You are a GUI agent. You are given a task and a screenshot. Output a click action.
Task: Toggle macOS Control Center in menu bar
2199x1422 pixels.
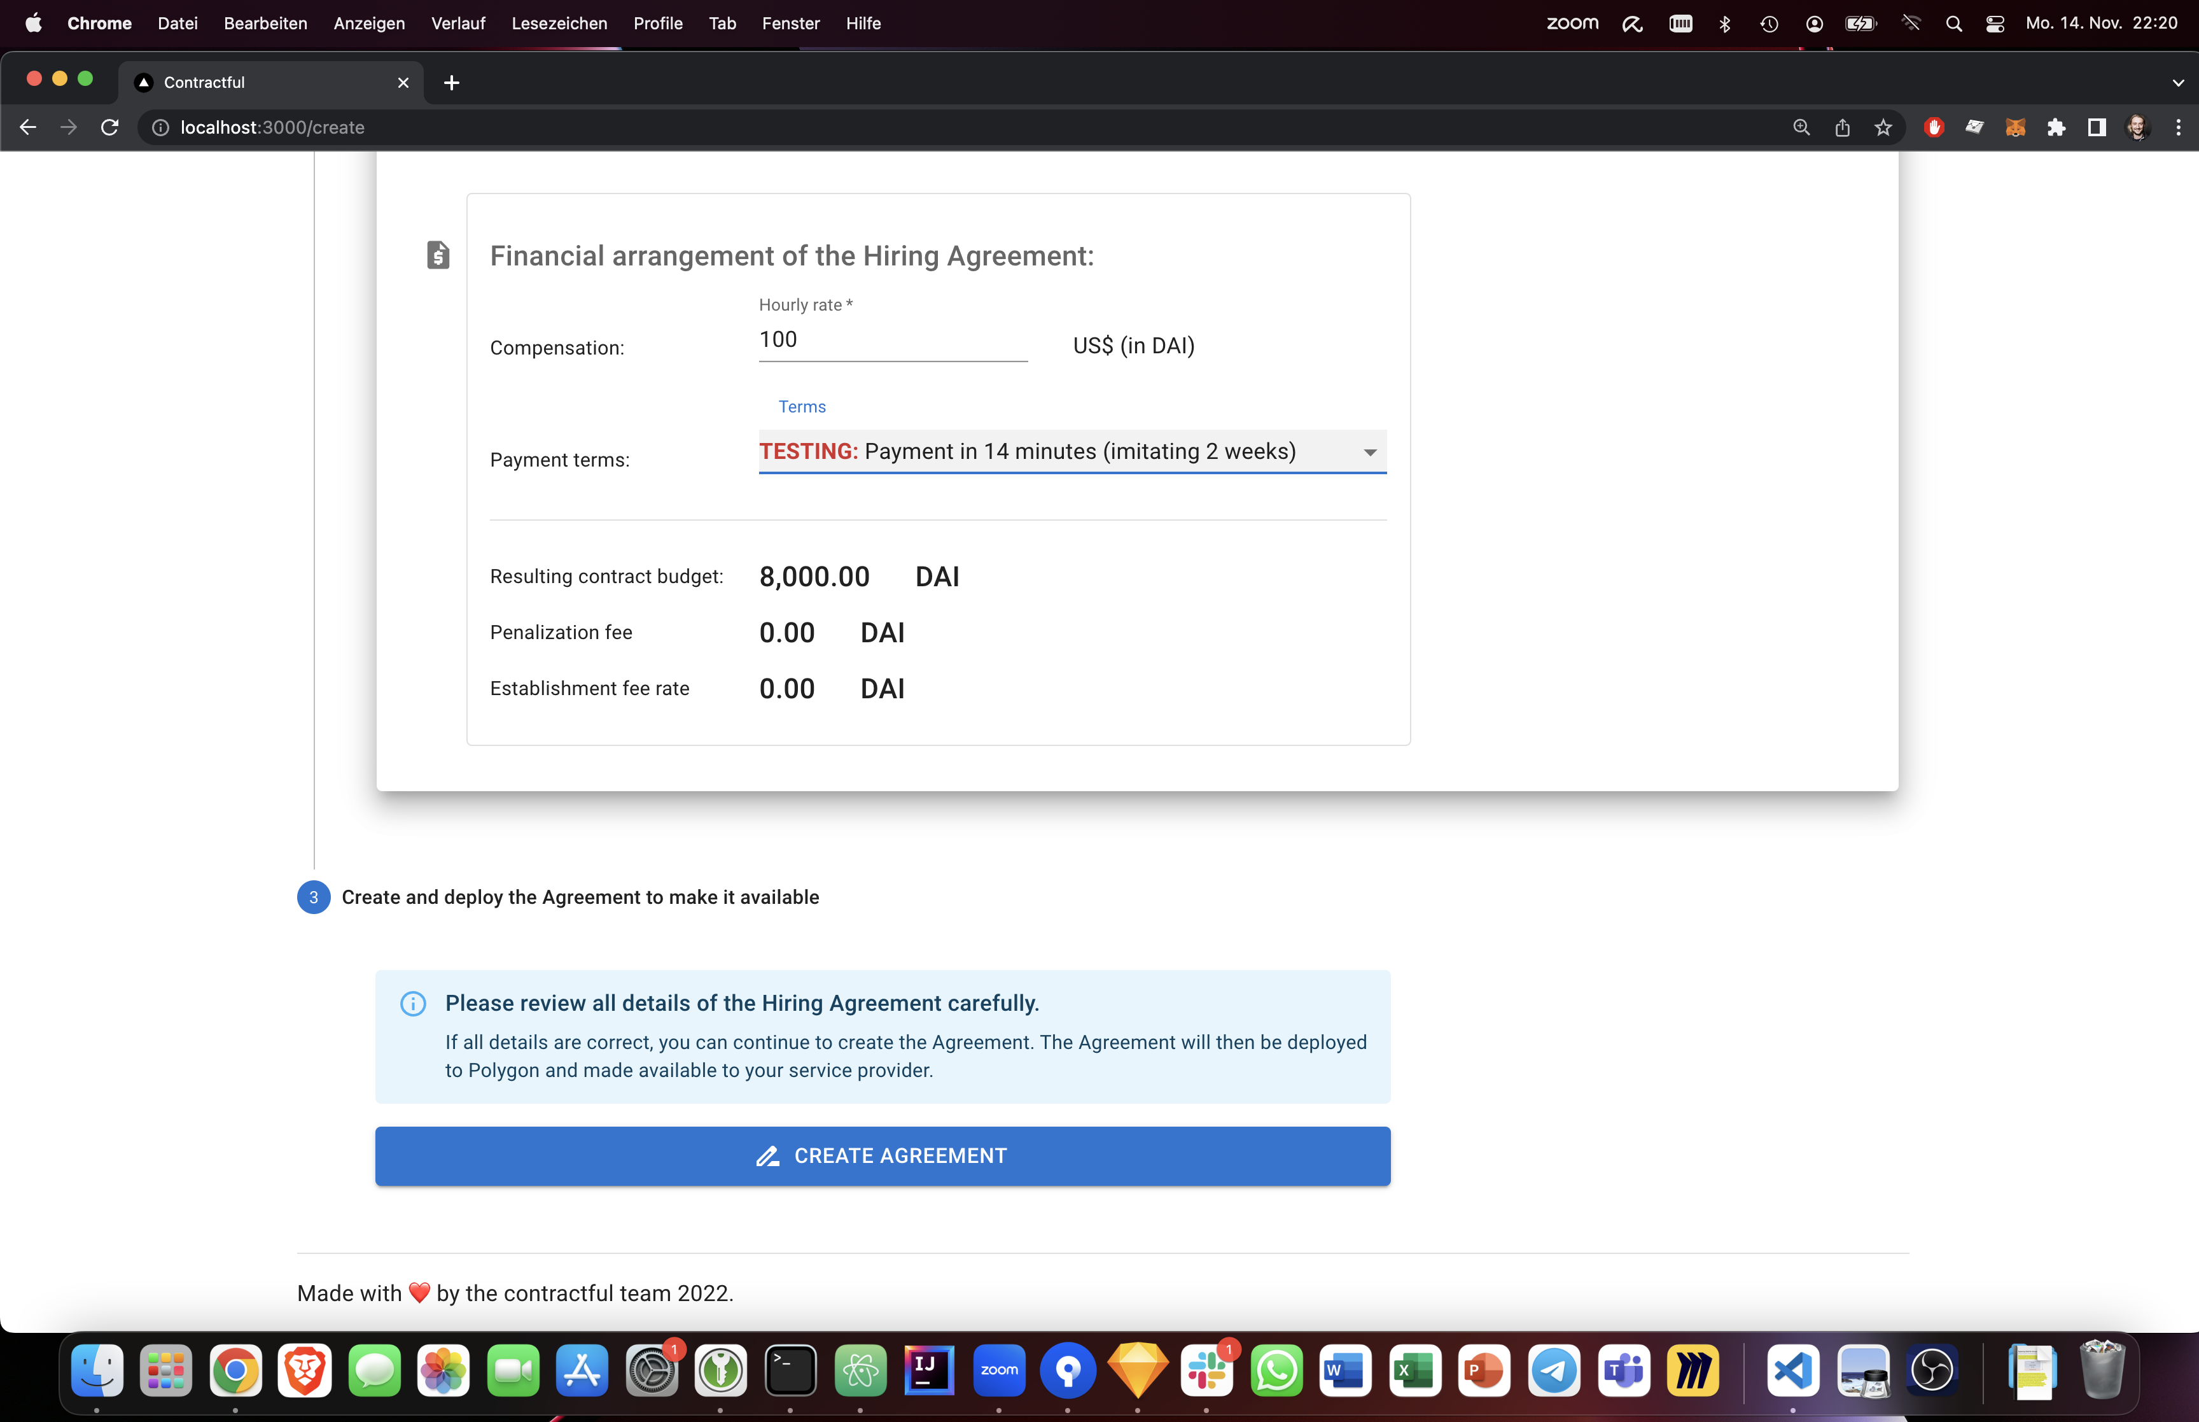1995,23
